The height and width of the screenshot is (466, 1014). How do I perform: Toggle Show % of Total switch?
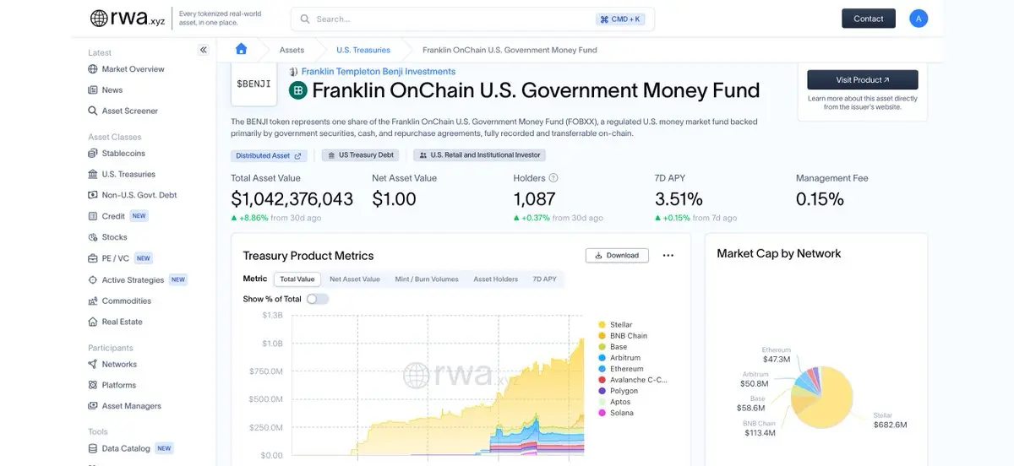point(318,299)
